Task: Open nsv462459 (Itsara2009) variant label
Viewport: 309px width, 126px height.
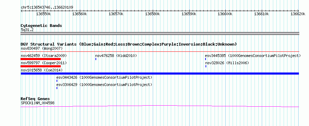Action: coord(44,56)
